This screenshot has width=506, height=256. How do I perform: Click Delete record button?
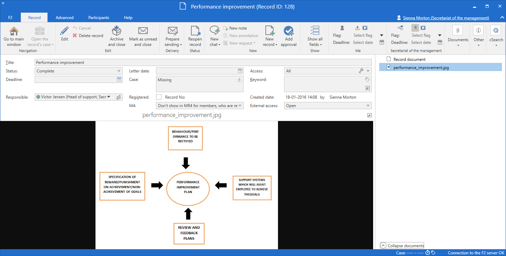tap(88, 36)
